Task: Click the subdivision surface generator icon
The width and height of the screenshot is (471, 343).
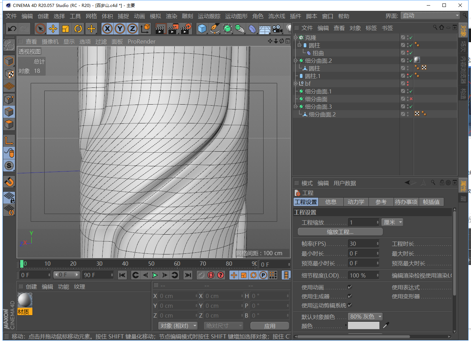Action: pos(227,29)
